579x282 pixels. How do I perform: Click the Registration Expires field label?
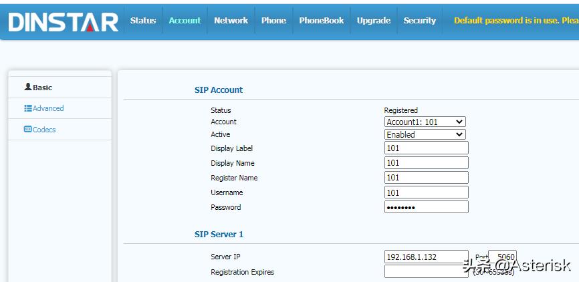(x=242, y=272)
